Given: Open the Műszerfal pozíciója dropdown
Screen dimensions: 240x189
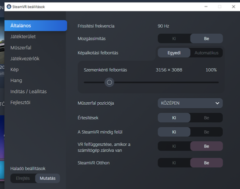Looking at the screenshot, I should click(190, 103).
